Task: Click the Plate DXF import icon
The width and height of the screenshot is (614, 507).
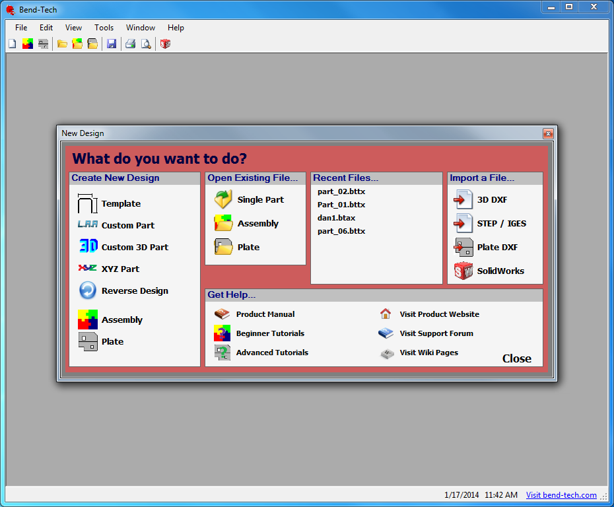Action: coord(463,247)
